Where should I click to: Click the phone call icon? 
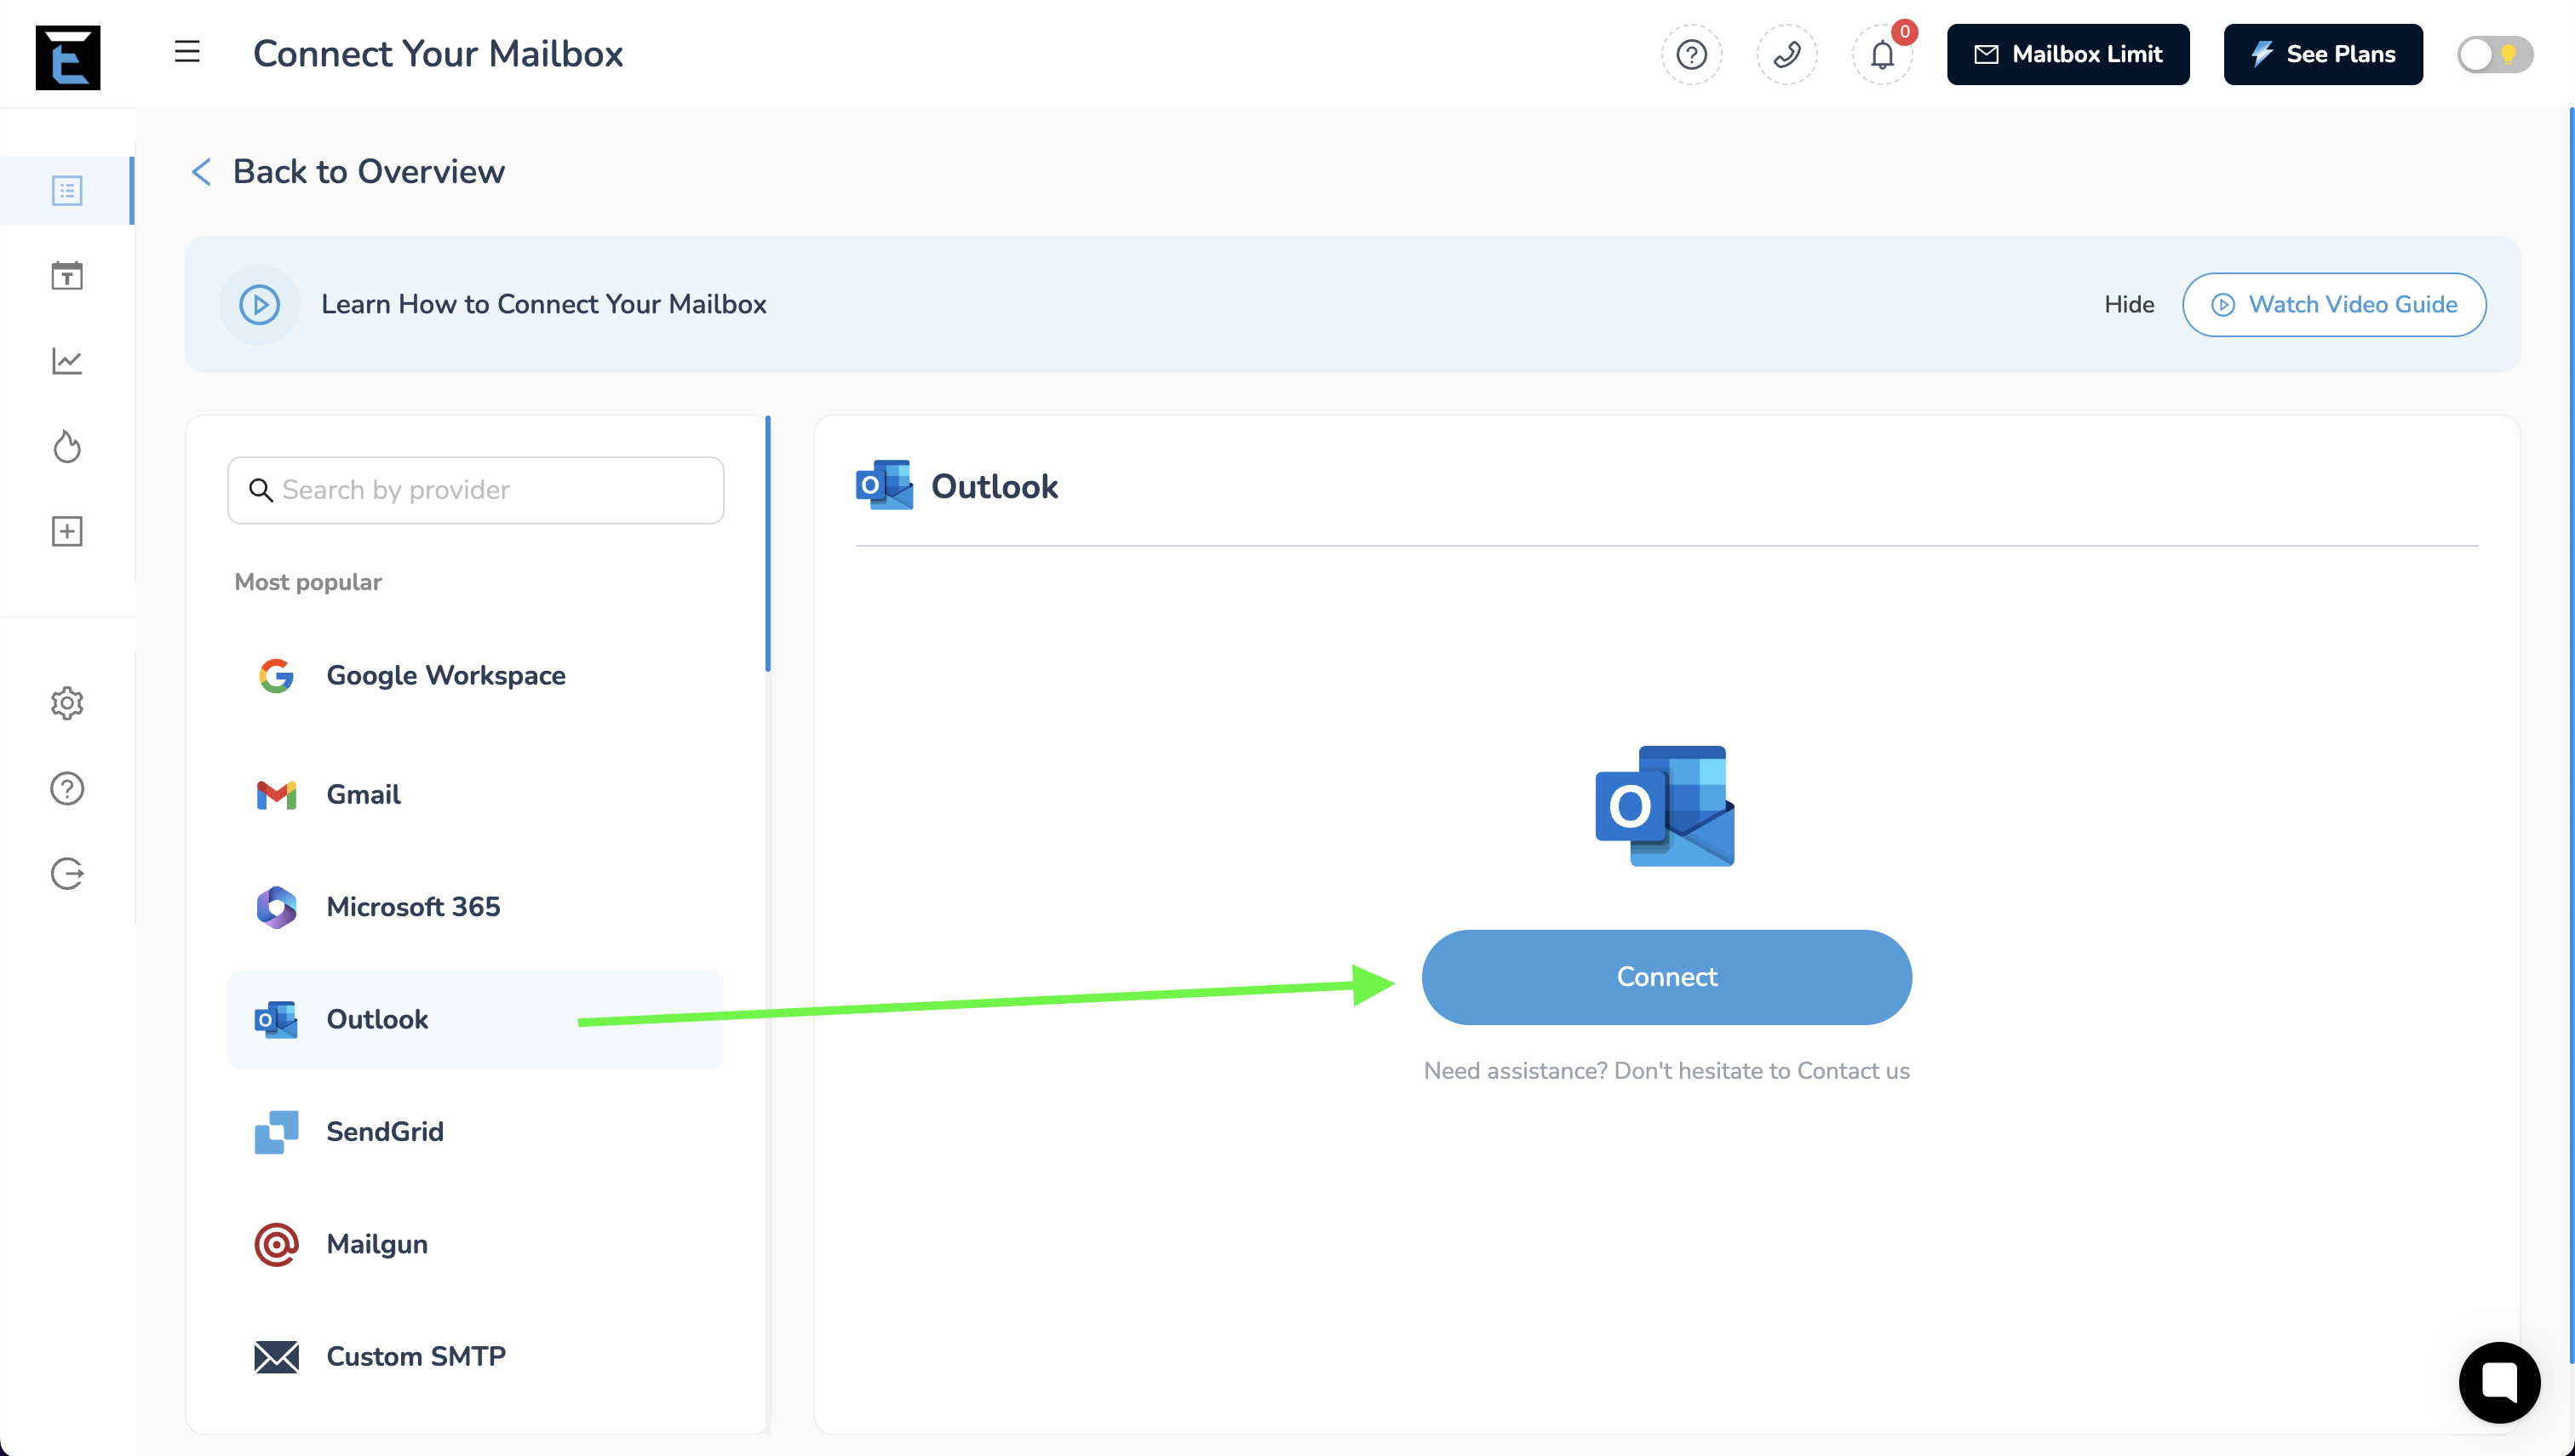[x=1786, y=54]
